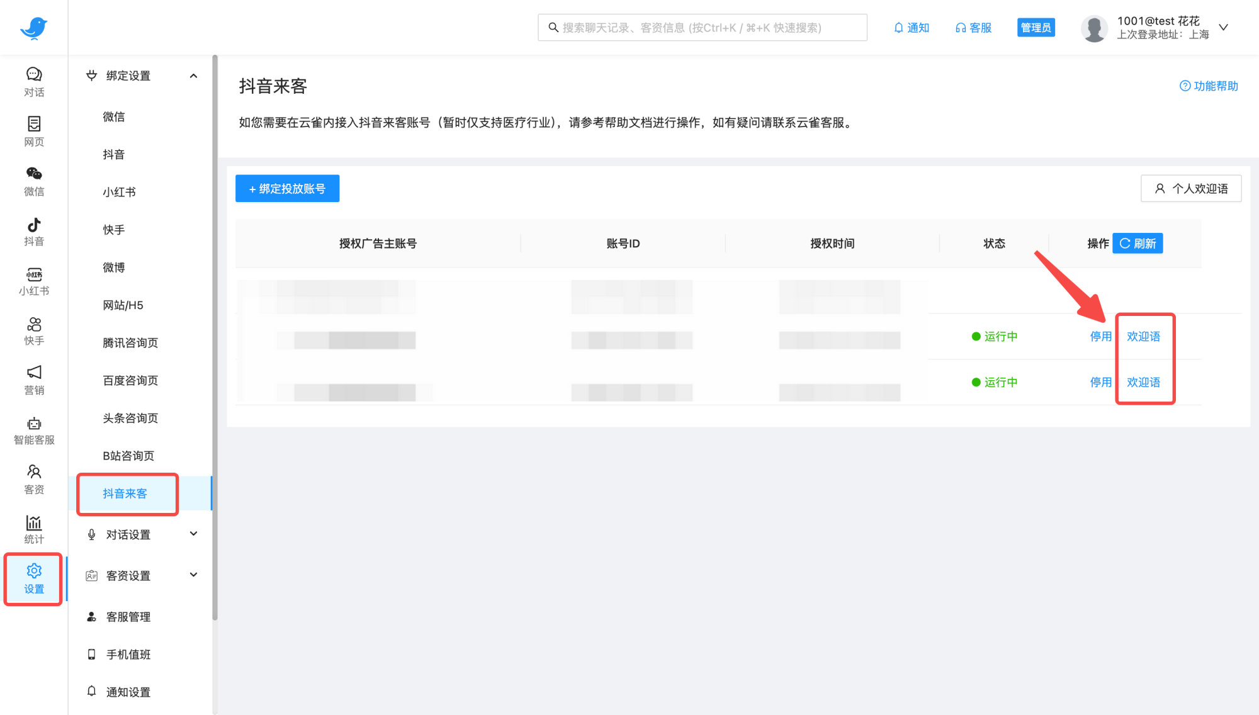Expand the 客资设置 section chevron

(x=193, y=575)
